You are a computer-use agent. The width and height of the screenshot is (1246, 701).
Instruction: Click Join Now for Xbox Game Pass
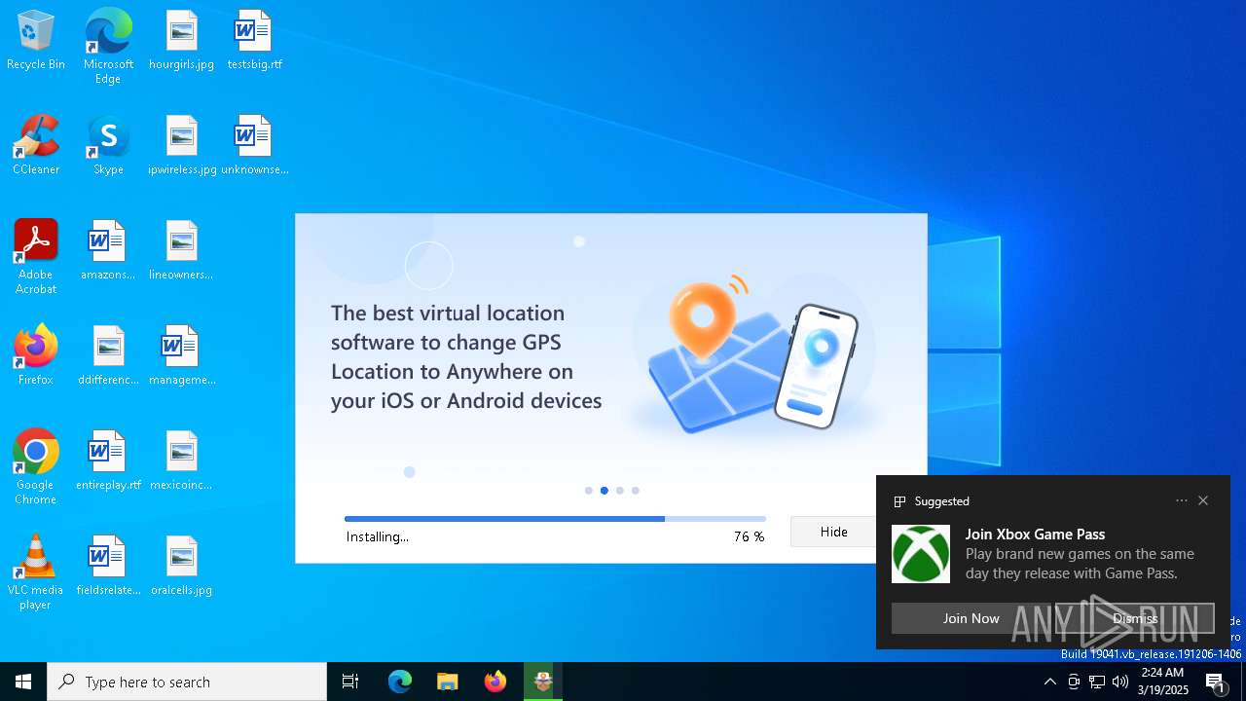point(971,618)
